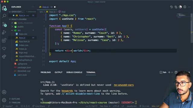Expand the Timeline section
Viewport: 193px width, 108px height.
(x=16, y=103)
